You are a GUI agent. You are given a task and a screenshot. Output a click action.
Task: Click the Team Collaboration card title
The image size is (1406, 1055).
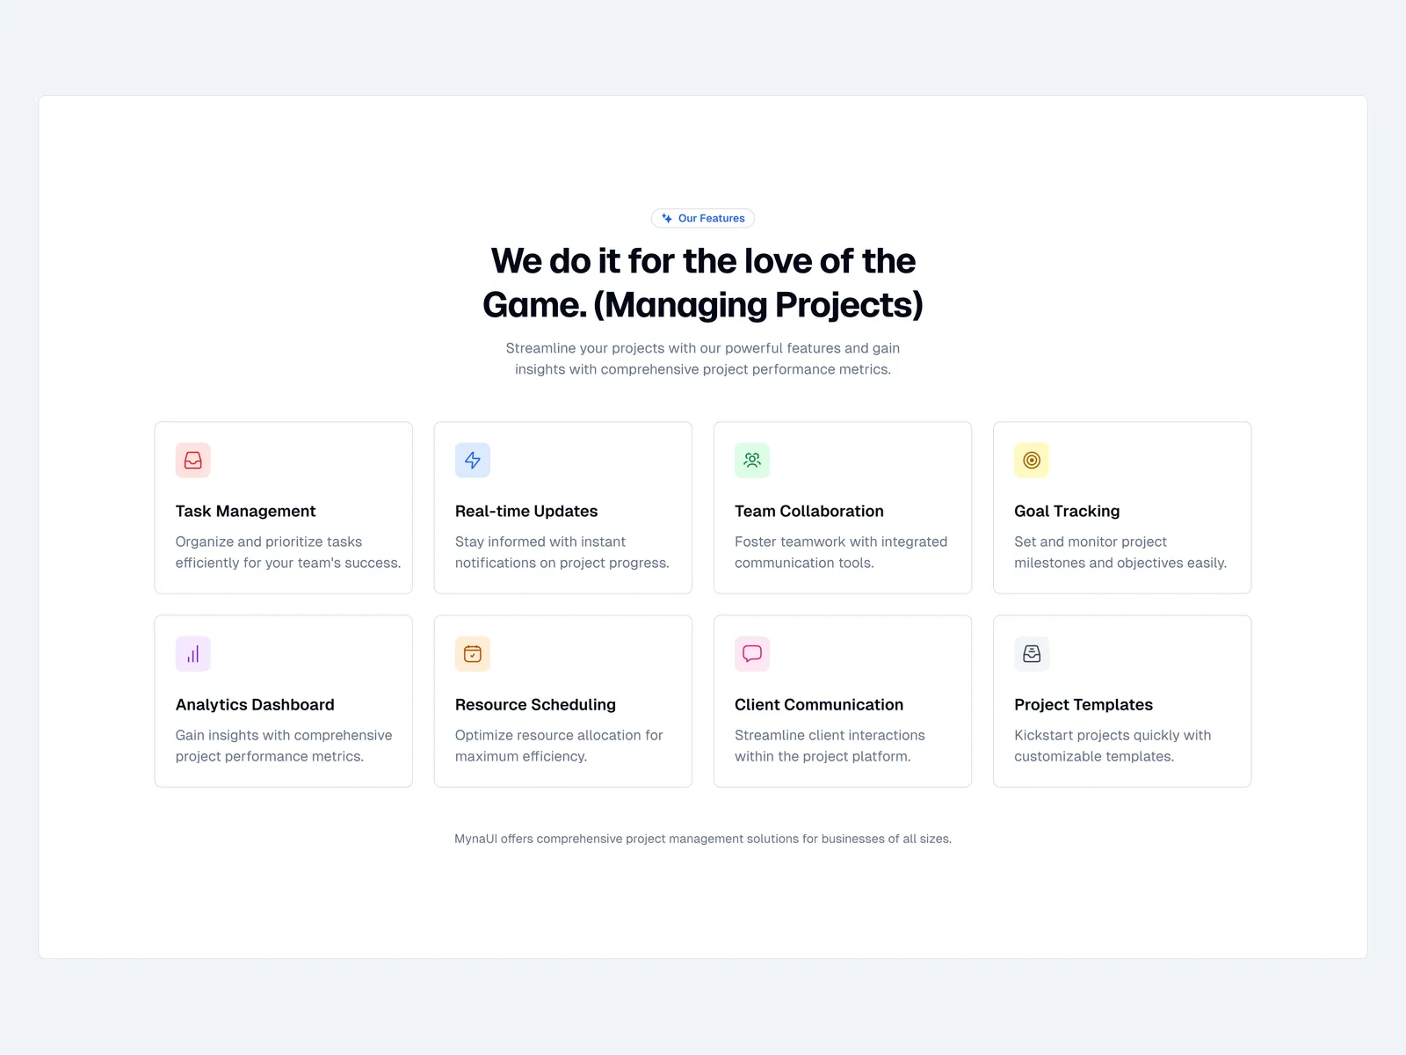809,511
